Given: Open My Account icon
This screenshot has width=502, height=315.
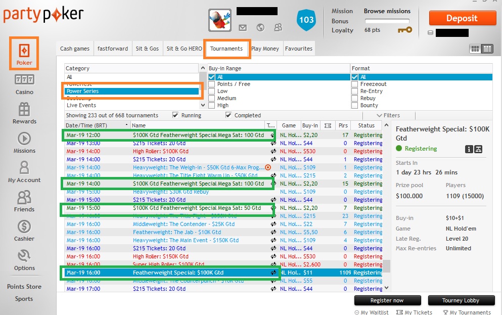Looking at the screenshot, I should [x=24, y=167].
